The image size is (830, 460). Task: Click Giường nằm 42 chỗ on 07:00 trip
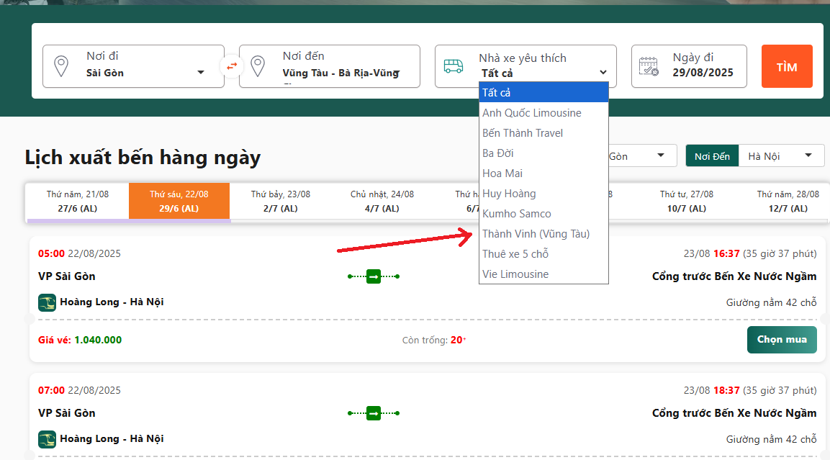click(771, 439)
